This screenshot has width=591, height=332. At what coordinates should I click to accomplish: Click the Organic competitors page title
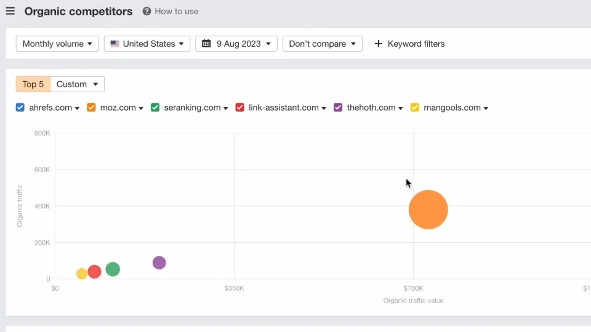click(x=78, y=11)
